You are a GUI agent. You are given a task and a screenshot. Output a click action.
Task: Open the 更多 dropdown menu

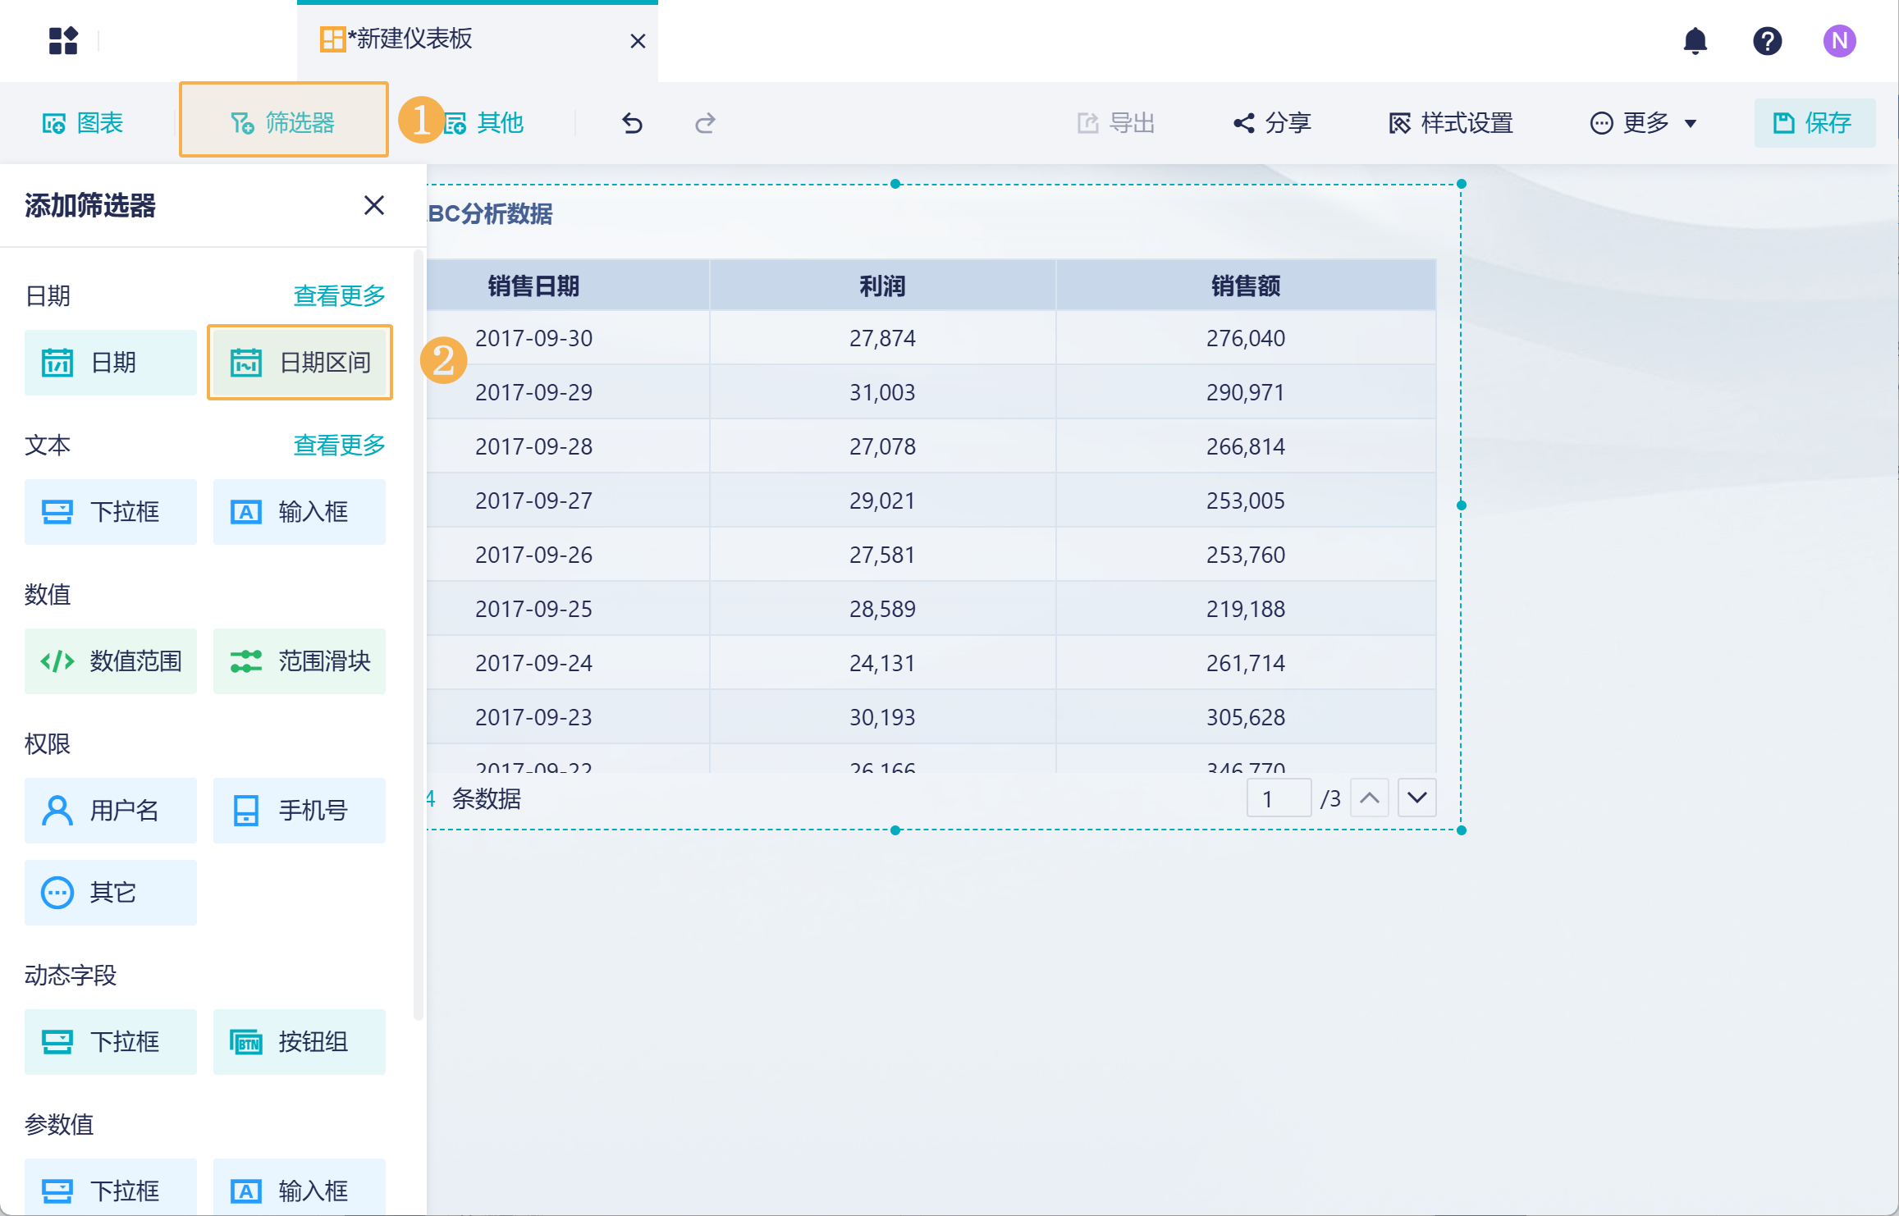(x=1644, y=123)
